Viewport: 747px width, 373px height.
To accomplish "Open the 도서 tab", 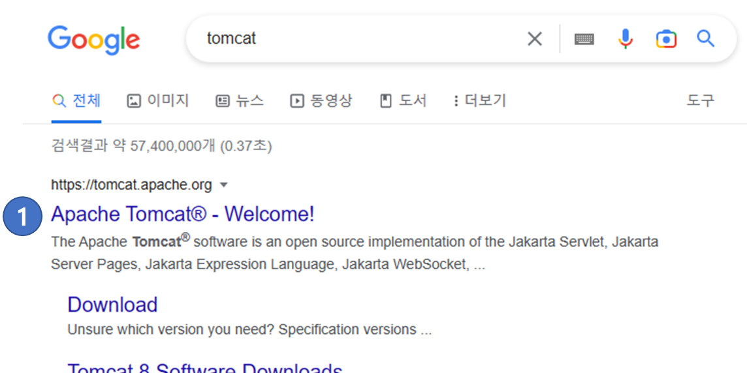I will click(x=403, y=101).
